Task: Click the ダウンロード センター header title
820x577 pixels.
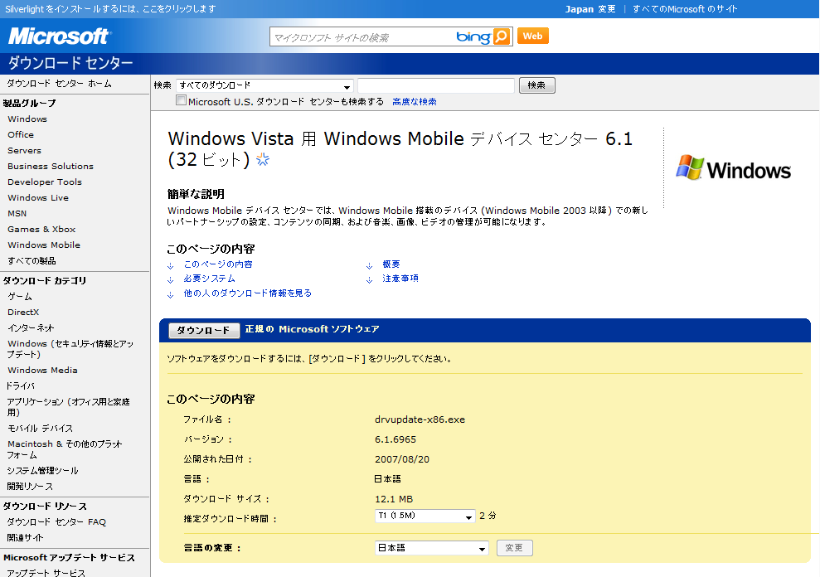Action: (70, 63)
